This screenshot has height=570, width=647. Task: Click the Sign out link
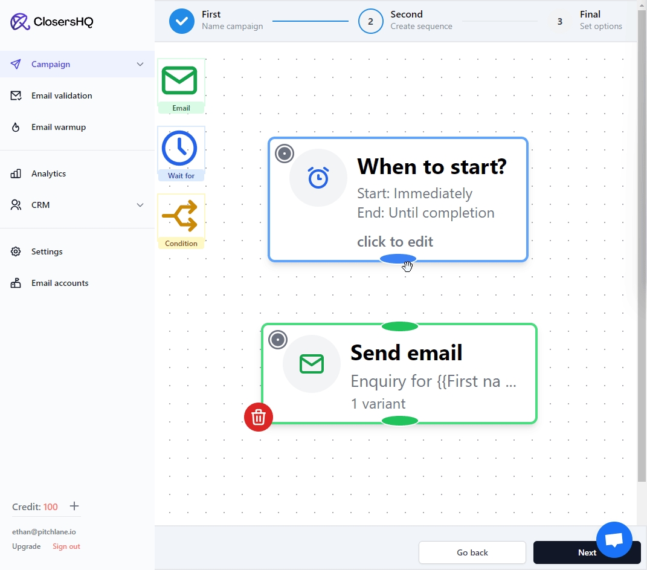coord(66,546)
